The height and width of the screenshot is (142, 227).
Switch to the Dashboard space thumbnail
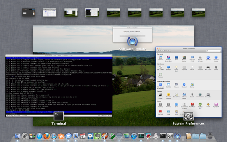(28, 12)
